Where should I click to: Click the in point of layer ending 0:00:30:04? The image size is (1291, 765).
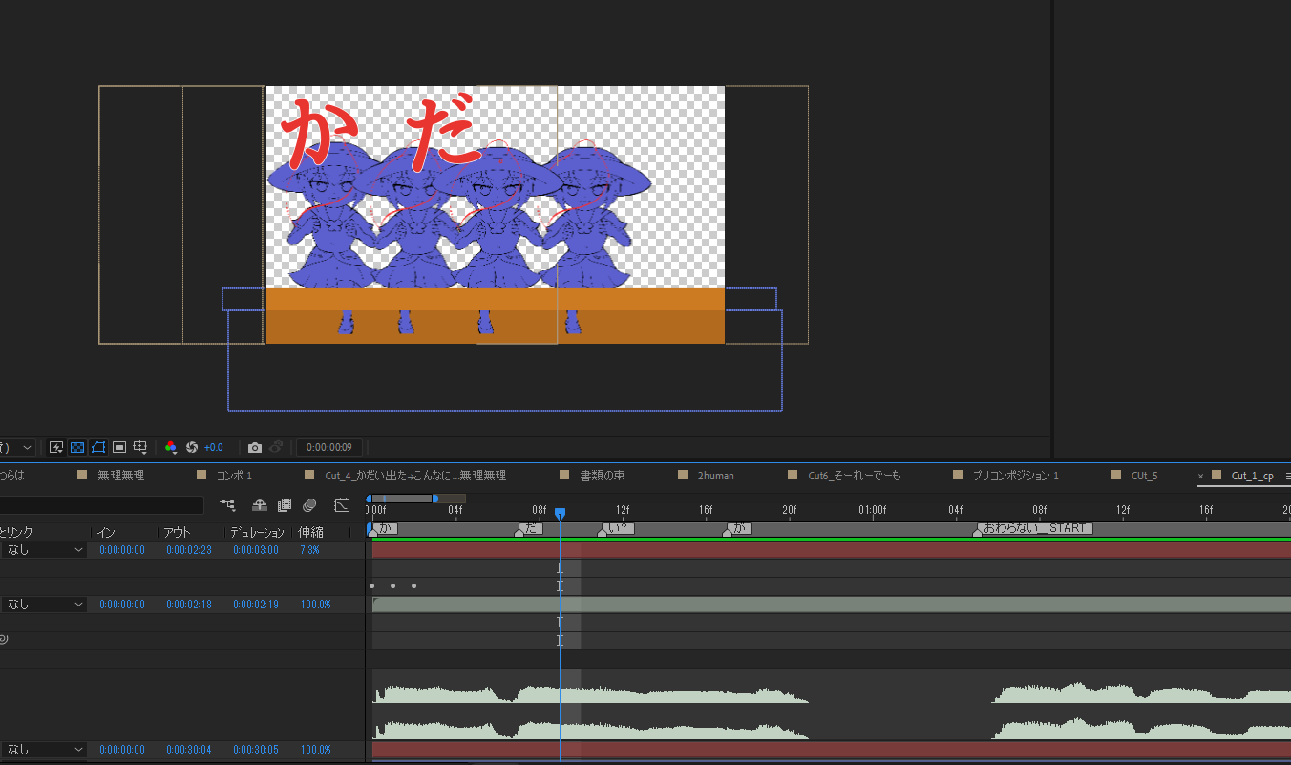[122, 750]
